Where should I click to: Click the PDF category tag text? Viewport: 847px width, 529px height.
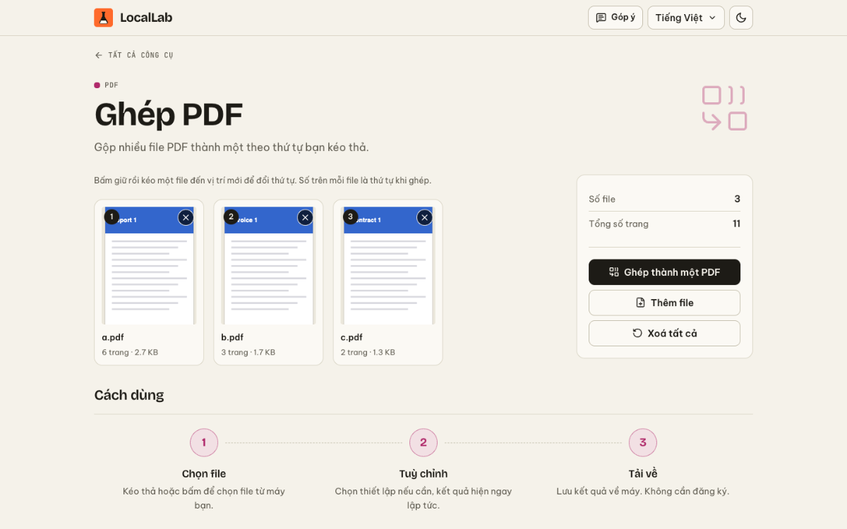coord(112,85)
